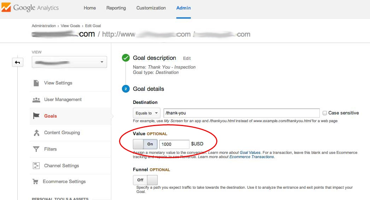Open the 'Equals to' match type dropdown
This screenshot has height=200, width=370.
147,113
